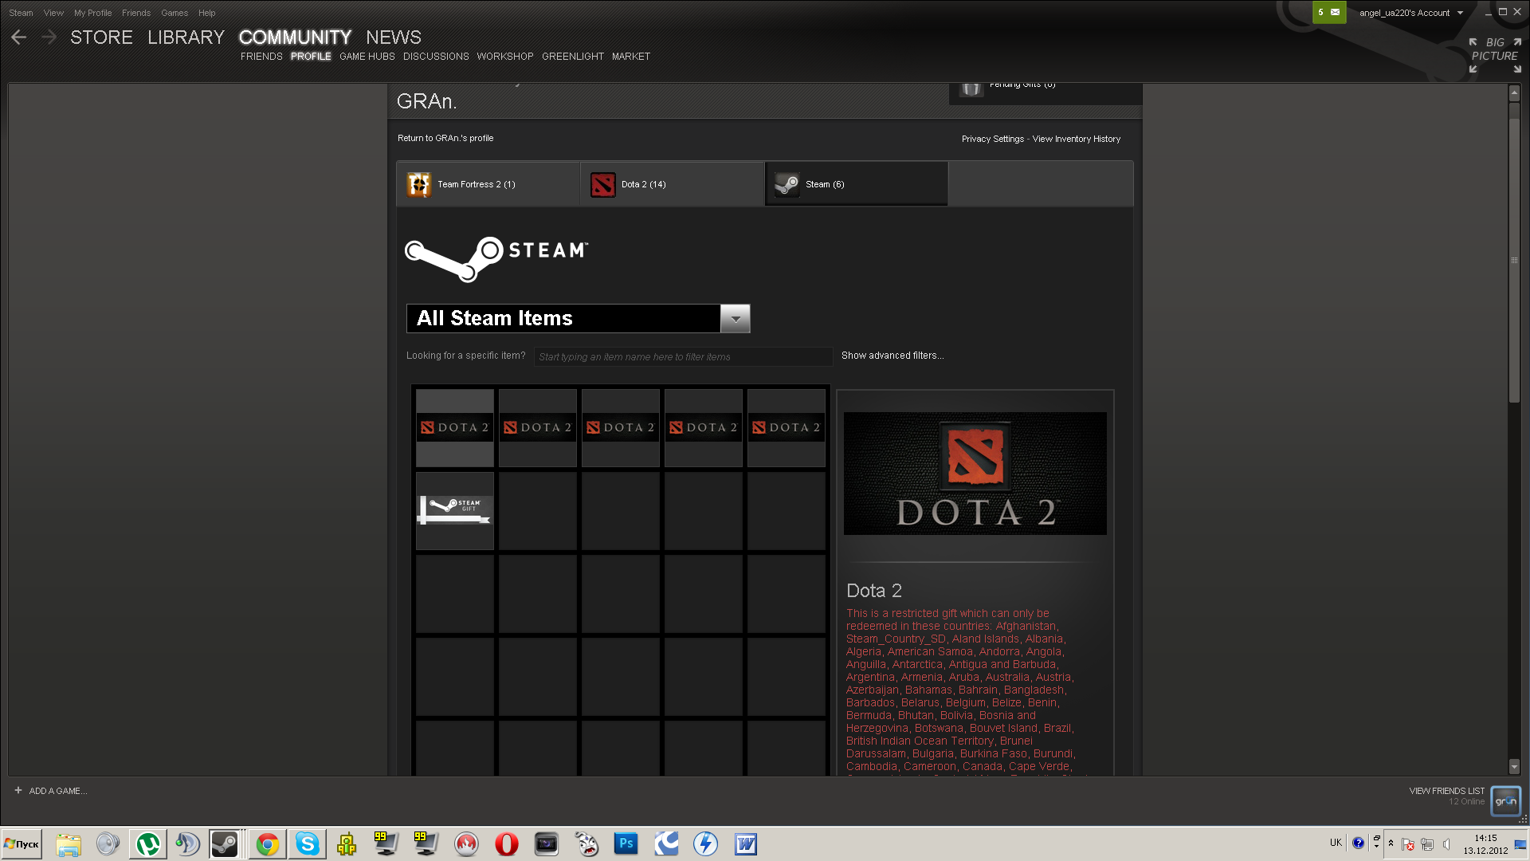Open uTorrent from taskbar
Image resolution: width=1530 pixels, height=861 pixels.
pos(148,843)
